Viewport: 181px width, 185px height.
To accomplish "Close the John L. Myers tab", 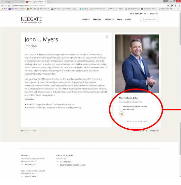I will 45,2.
